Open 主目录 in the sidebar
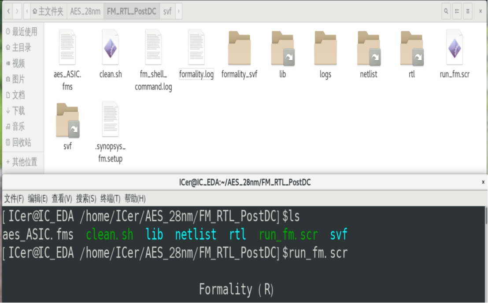The height and width of the screenshot is (303, 488). (x=18, y=47)
